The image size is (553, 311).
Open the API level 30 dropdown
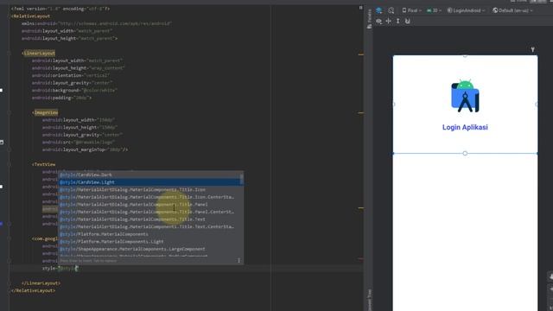coord(434,10)
